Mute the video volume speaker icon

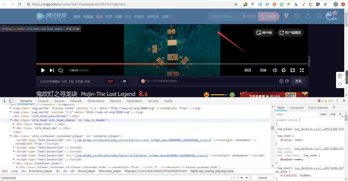(275, 70)
